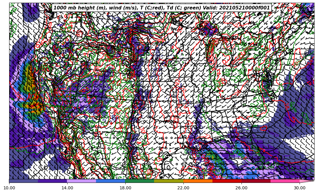Viewport: 317px width, 193px height.
Task: Click the olive colorbar segment before 22.00
Action: point(169,181)
